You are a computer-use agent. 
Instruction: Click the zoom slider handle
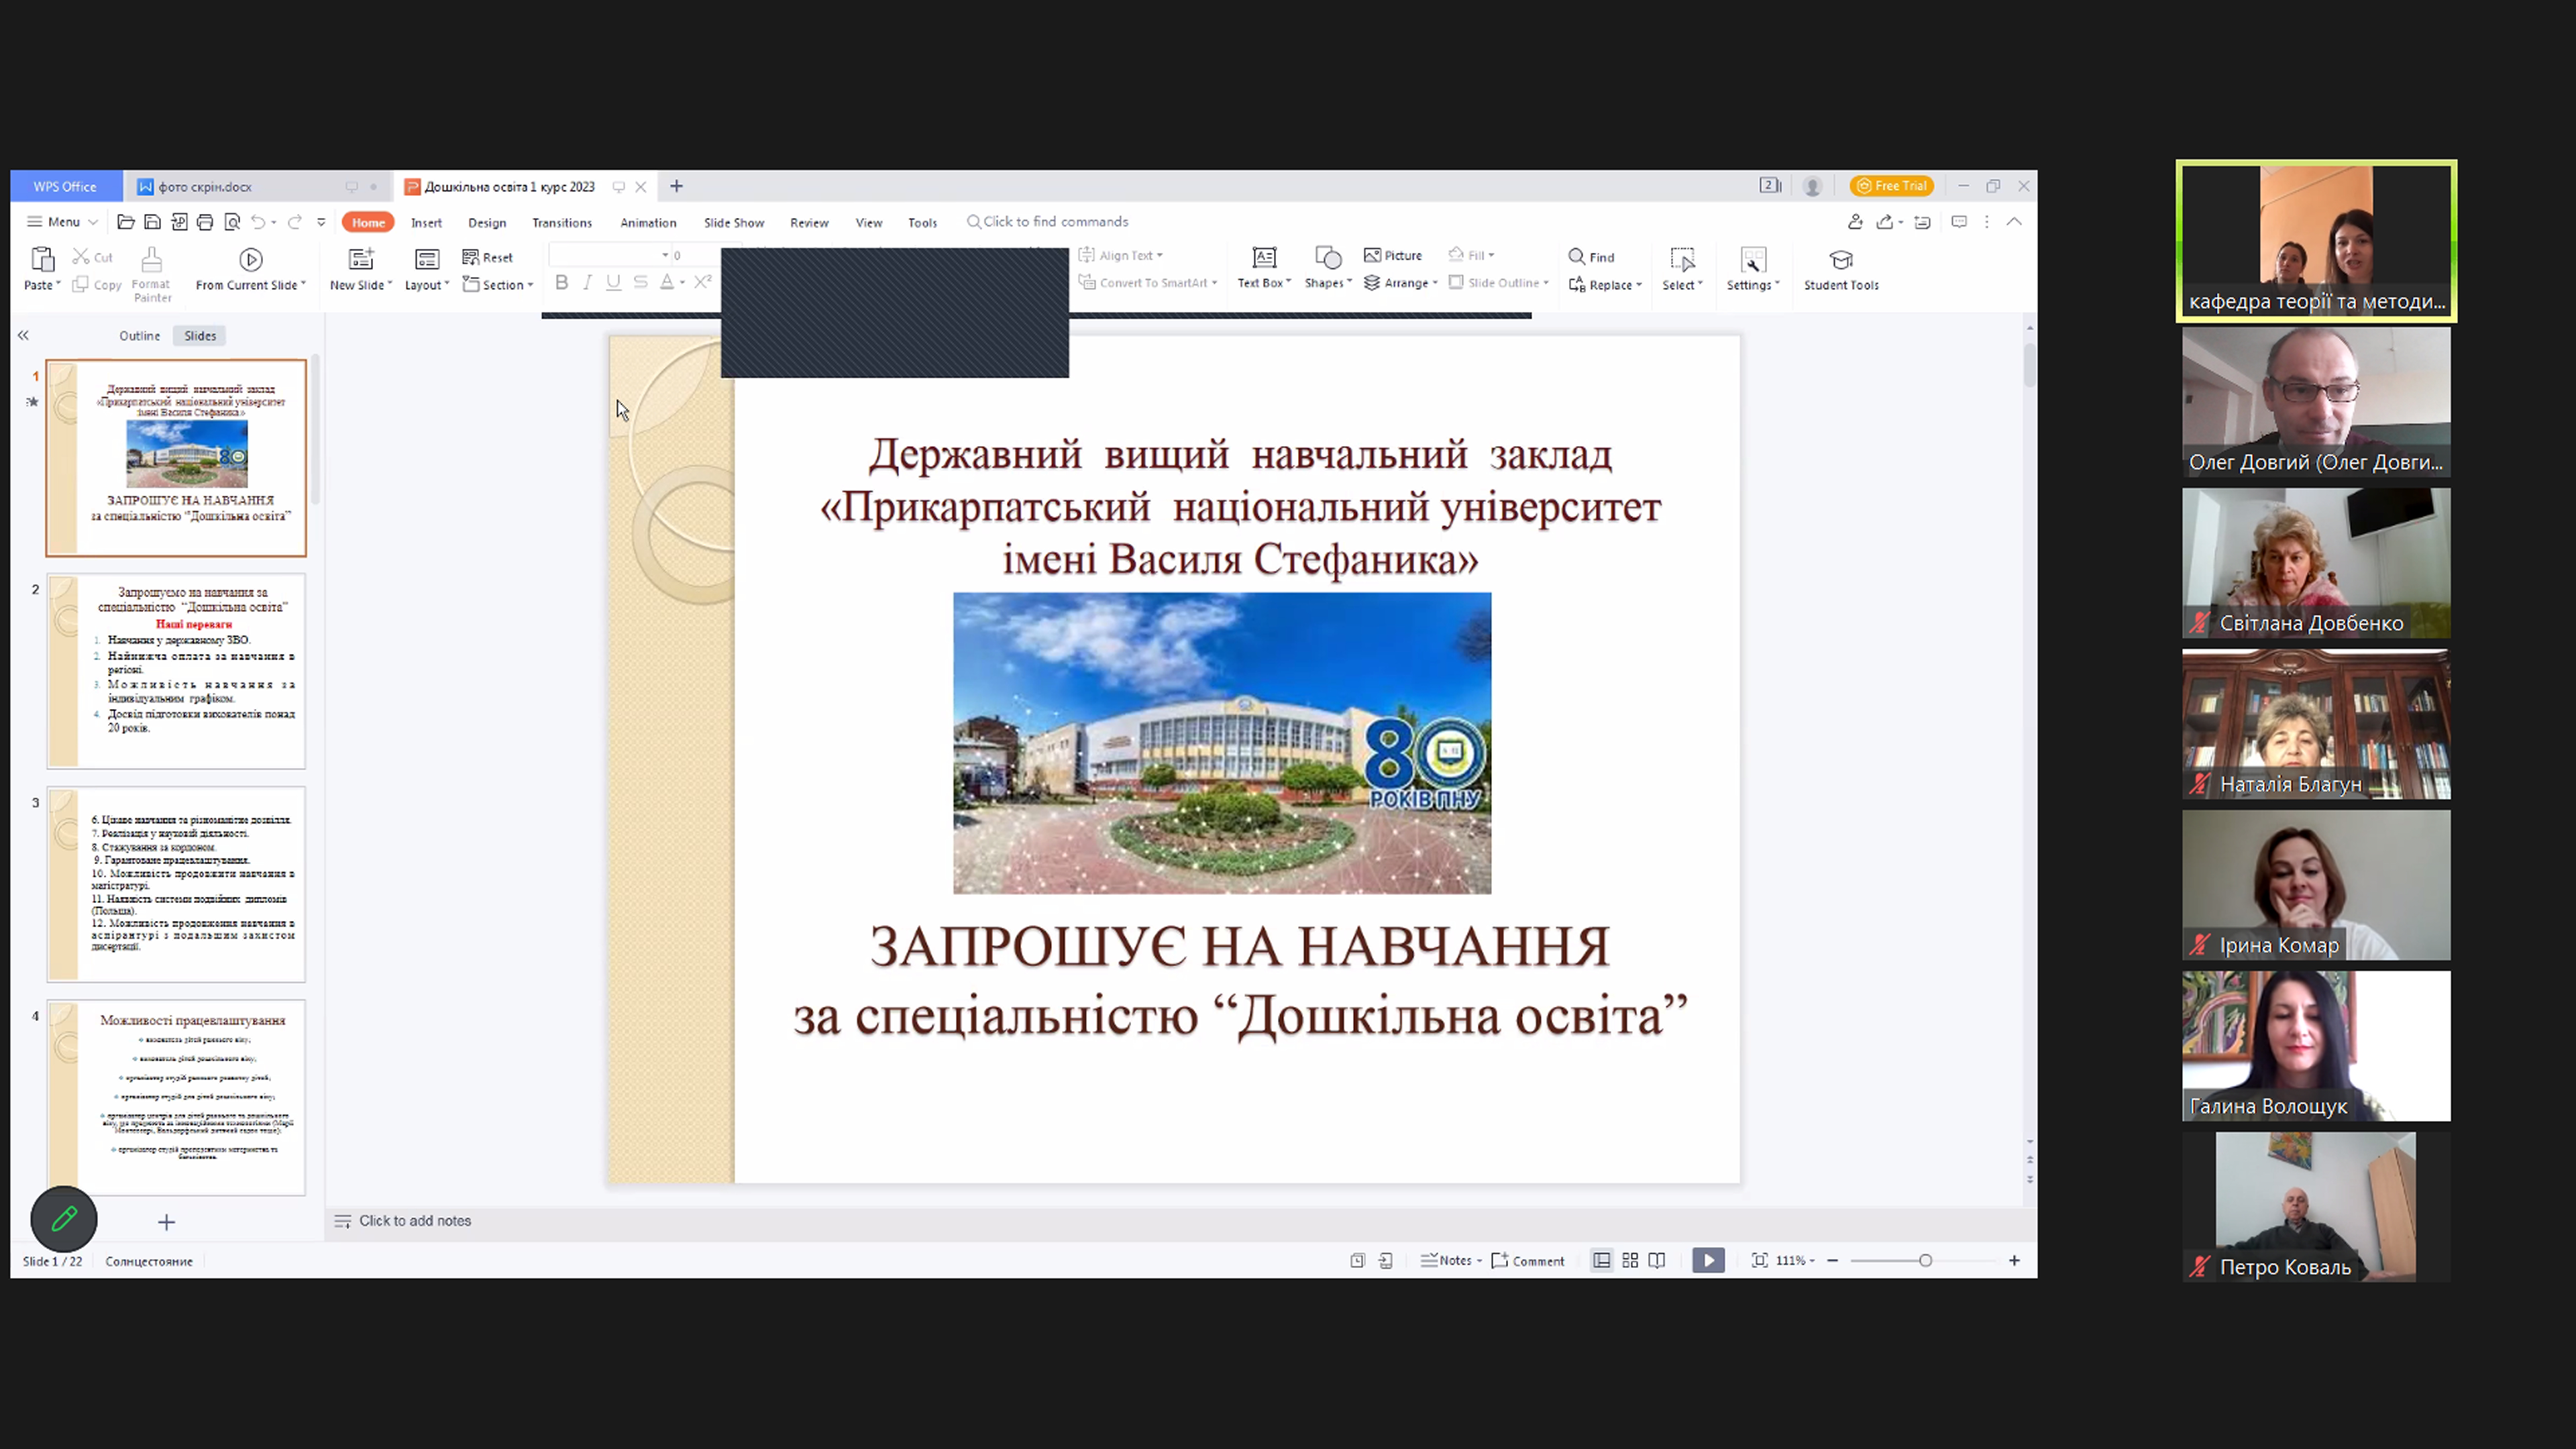1925,1260
